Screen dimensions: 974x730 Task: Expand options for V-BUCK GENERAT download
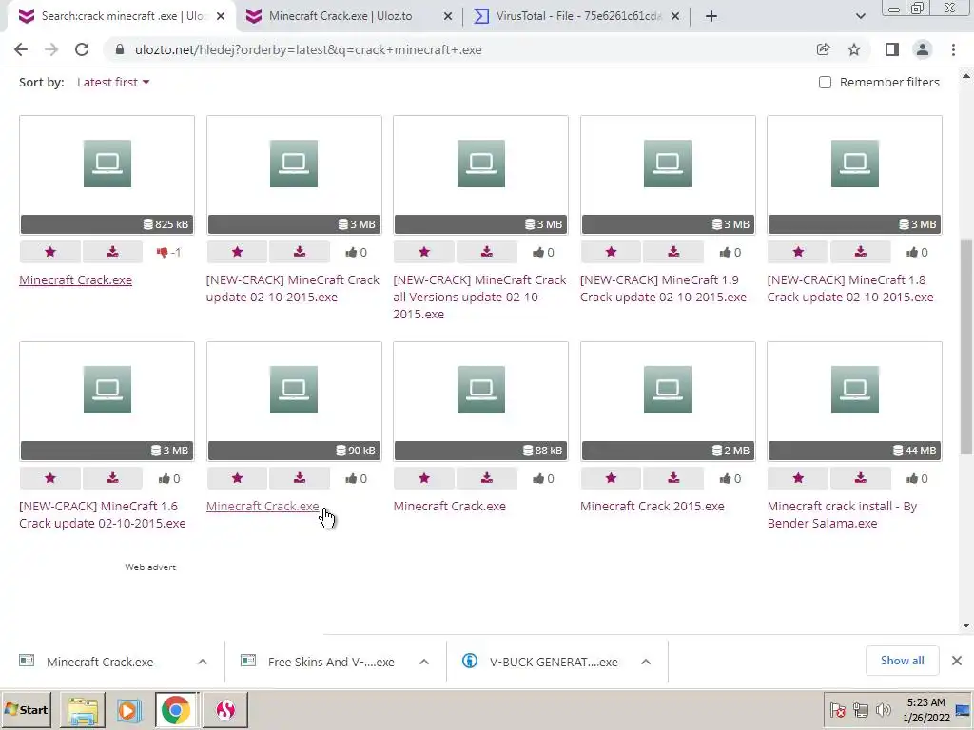tap(646, 662)
